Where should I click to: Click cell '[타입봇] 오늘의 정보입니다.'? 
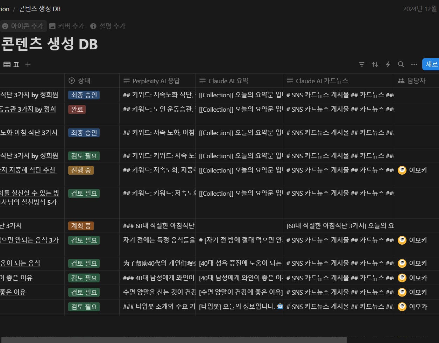pyautogui.click(x=239, y=307)
